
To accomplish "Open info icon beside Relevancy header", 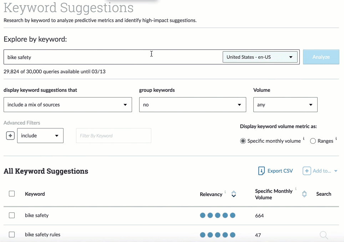I will pyautogui.click(x=225, y=192).
